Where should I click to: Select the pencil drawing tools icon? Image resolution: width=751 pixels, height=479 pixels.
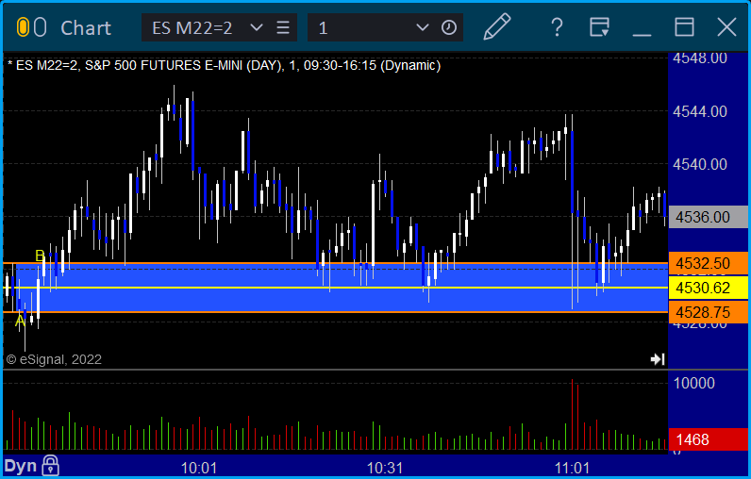click(497, 26)
